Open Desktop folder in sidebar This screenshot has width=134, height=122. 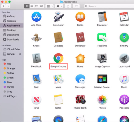tap(12, 30)
